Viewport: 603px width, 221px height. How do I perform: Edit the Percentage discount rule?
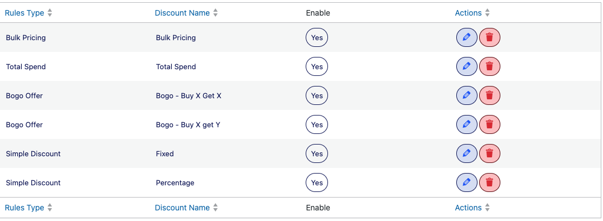click(466, 182)
